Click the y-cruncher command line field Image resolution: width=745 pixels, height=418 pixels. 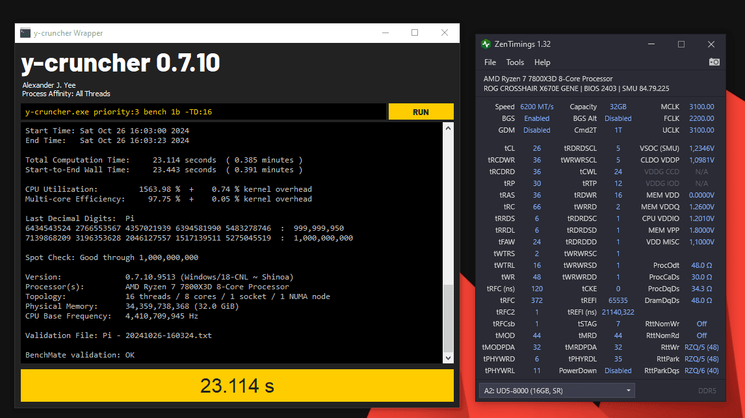(204, 112)
